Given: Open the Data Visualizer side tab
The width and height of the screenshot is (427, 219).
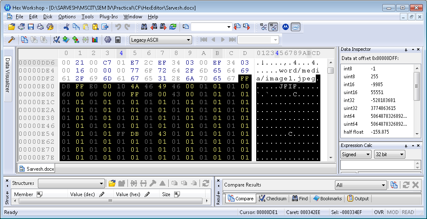Looking at the screenshot, I should (7, 75).
